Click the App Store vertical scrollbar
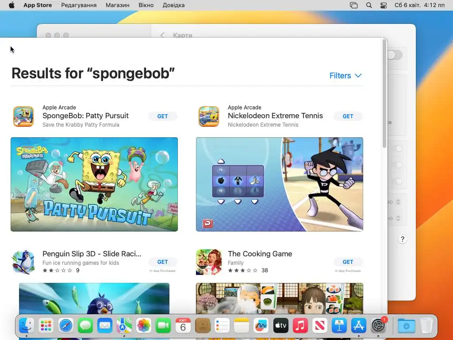Screen dimensions: 453x340 point(384,94)
